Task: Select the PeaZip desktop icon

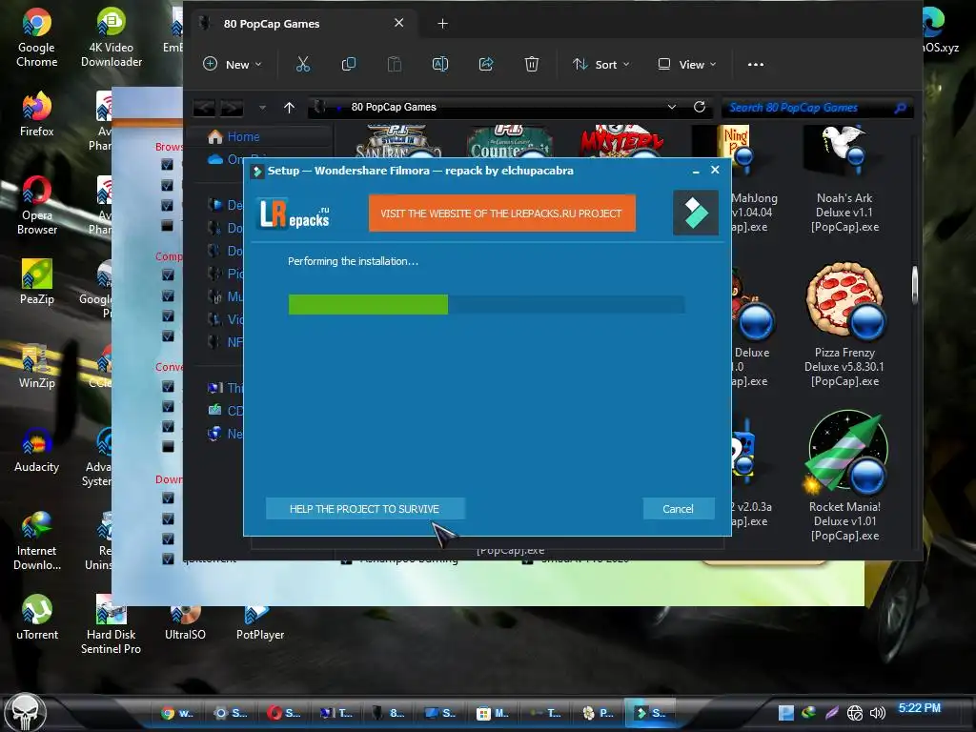Action: [37, 281]
